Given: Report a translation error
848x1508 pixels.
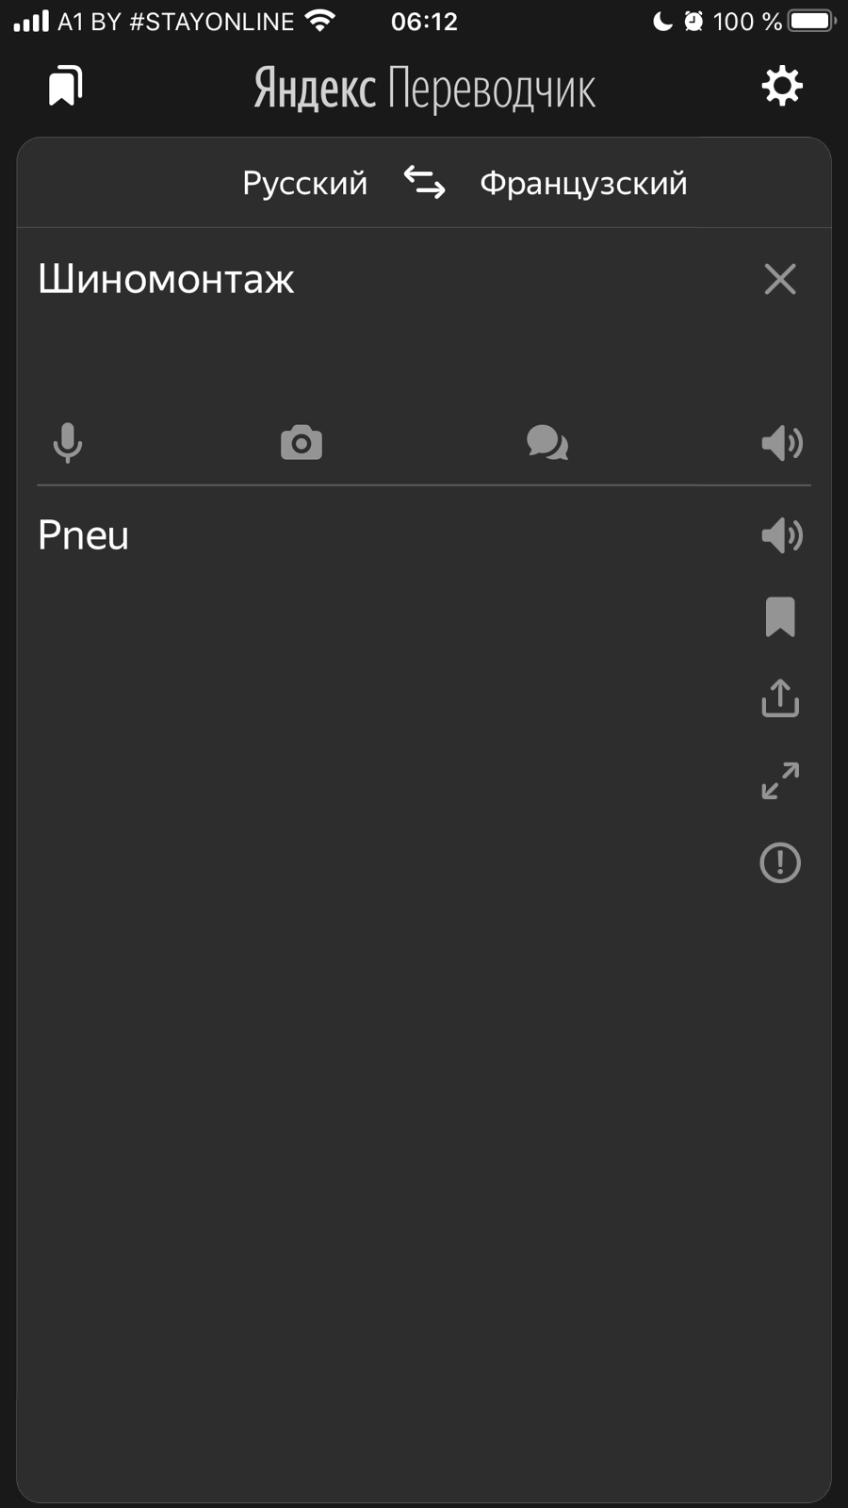Looking at the screenshot, I should coord(780,862).
